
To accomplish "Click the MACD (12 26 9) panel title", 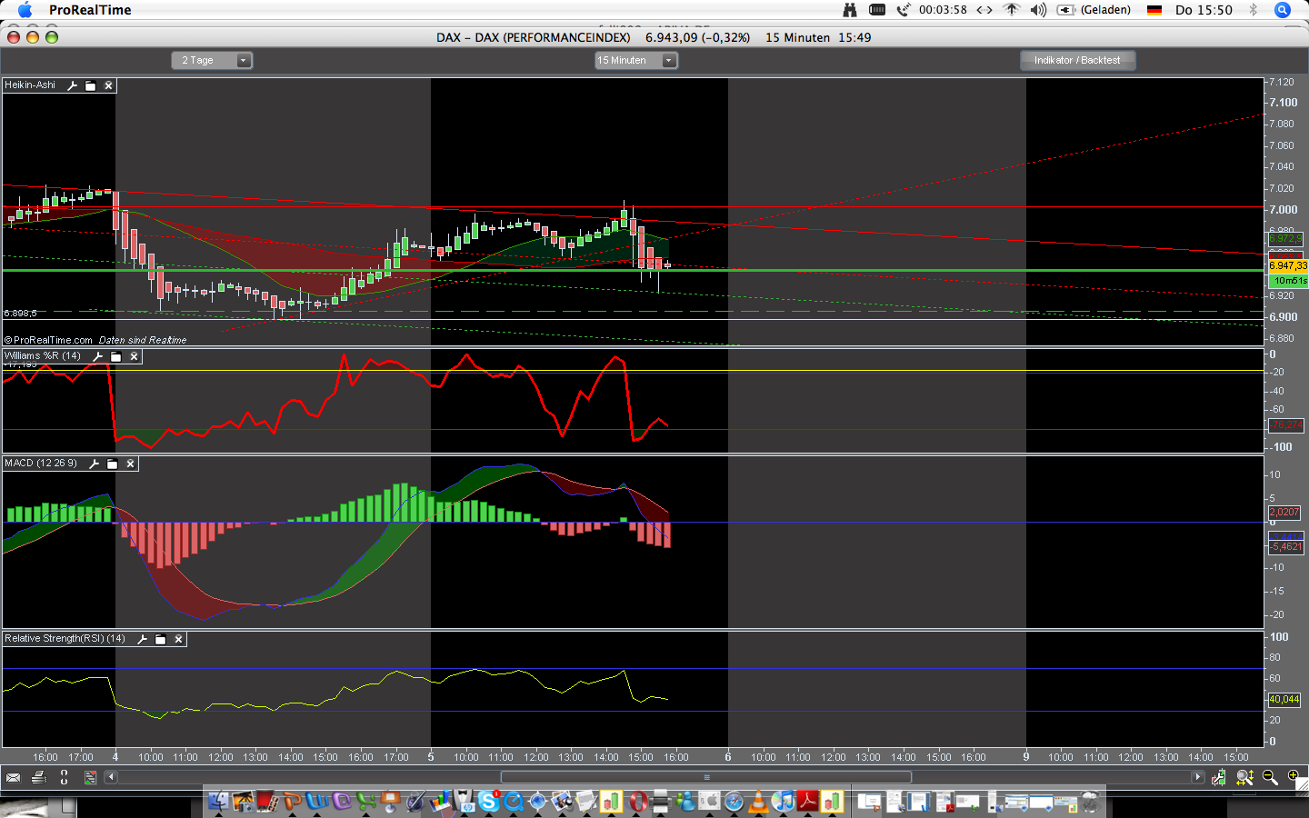I will coord(41,464).
